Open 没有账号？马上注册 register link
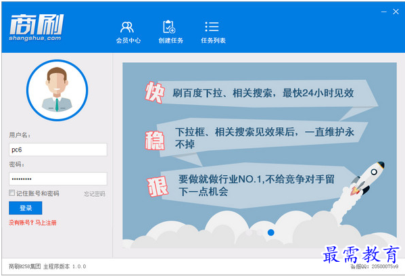The height and width of the screenshot is (276, 405). [32, 223]
